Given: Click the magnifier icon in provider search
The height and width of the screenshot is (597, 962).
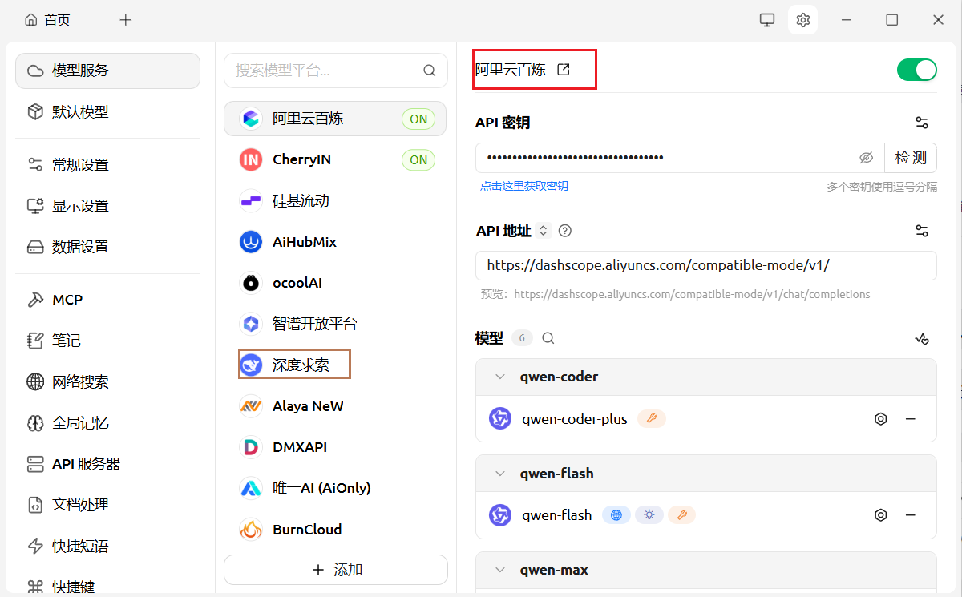Looking at the screenshot, I should pyautogui.click(x=430, y=71).
